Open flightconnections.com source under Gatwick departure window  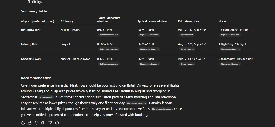point(109,64)
